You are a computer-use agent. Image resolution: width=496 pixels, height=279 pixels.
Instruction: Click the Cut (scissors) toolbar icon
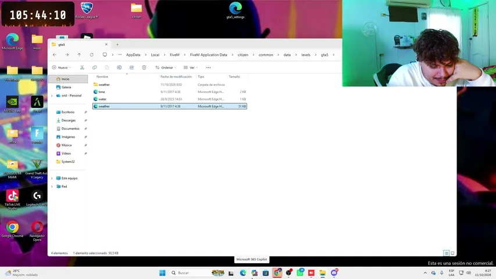pyautogui.click(x=82, y=67)
